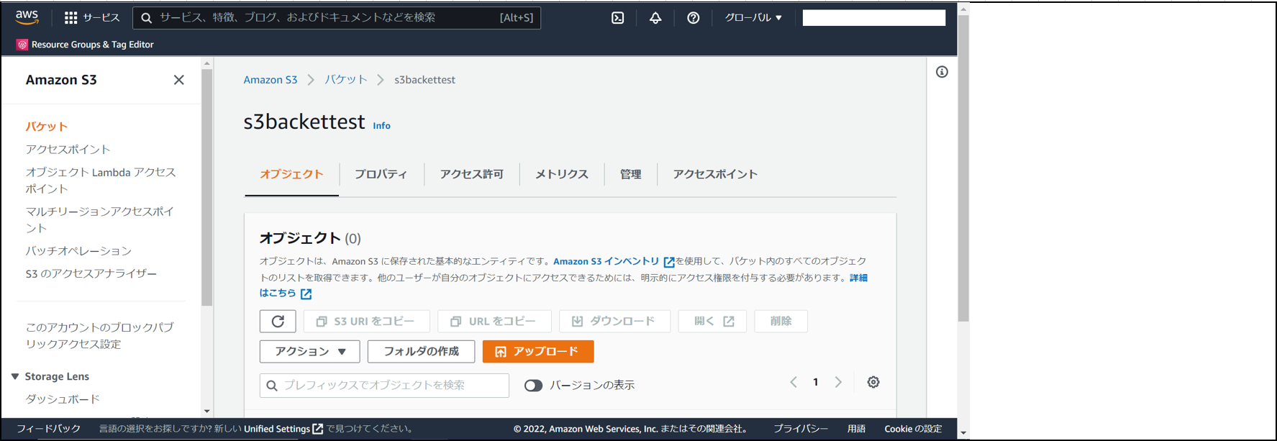Select バケット in the sidebar
1277x441 pixels.
[47, 127]
